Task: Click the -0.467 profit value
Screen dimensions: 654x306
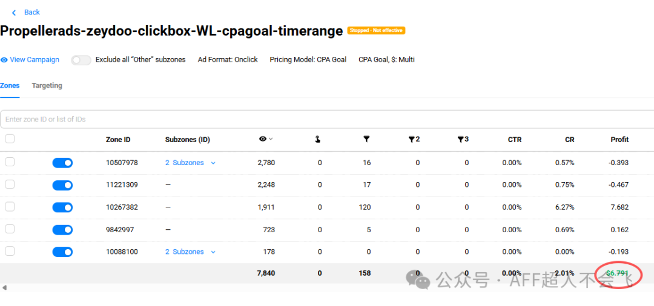Action: (618, 184)
